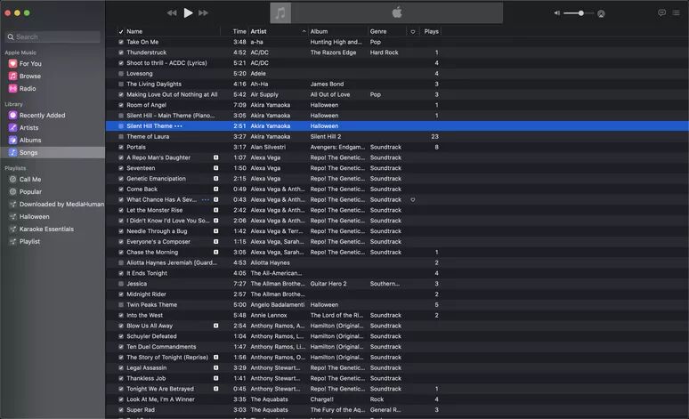This screenshot has height=419, width=689.
Task: Select Albums in Library
Action: [30, 140]
